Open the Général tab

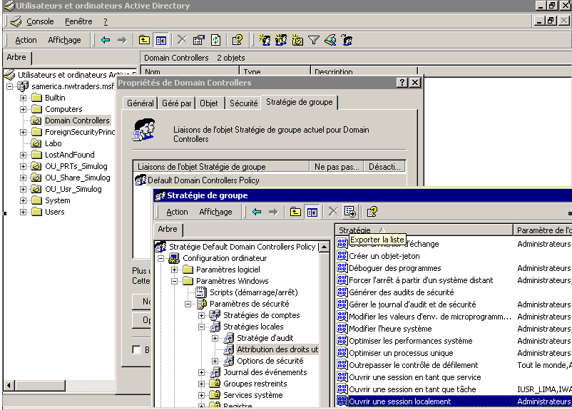point(140,103)
